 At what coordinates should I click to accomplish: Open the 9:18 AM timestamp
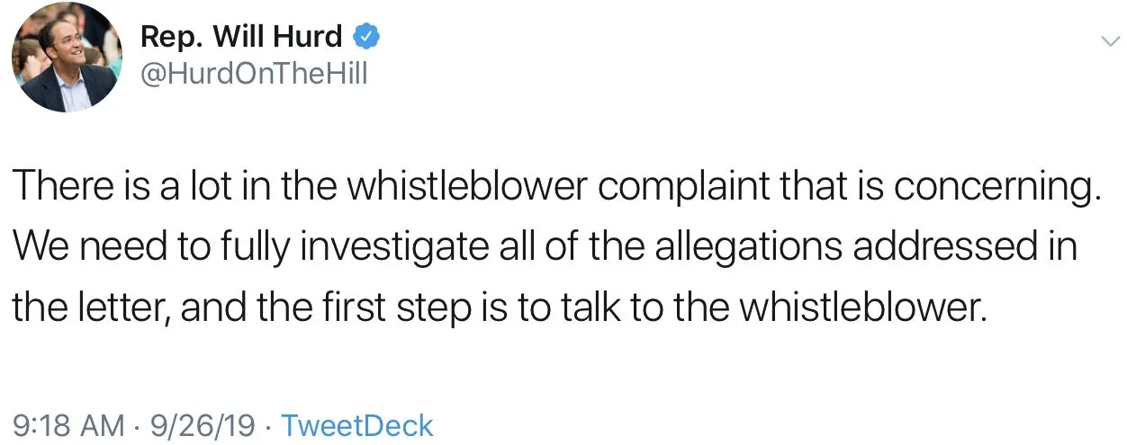68,425
